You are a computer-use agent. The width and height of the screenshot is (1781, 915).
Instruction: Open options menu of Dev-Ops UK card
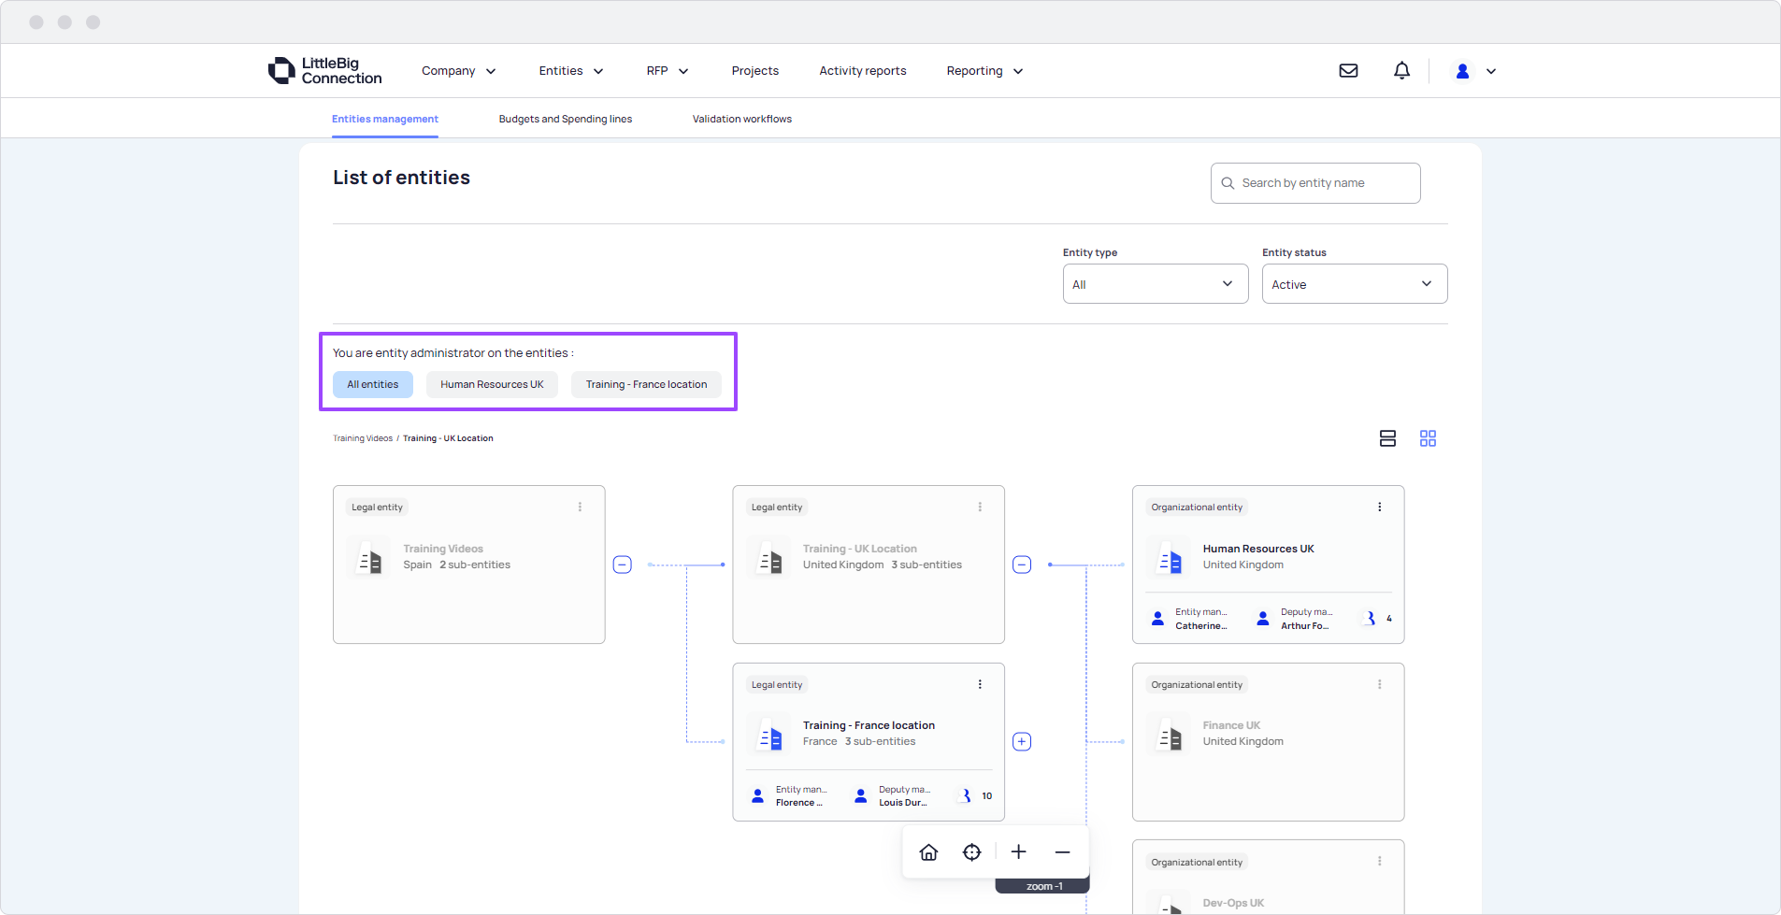point(1379,861)
